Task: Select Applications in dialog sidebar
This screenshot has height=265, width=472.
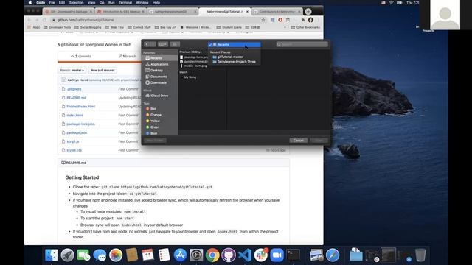Action: (157, 64)
